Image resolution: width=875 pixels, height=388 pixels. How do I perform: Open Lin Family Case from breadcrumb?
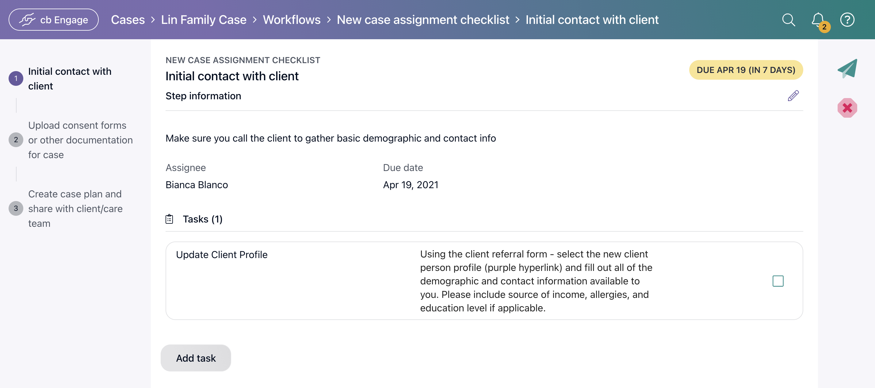click(x=203, y=19)
